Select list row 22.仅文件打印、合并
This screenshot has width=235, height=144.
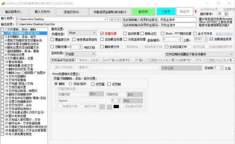click(x=24, y=105)
